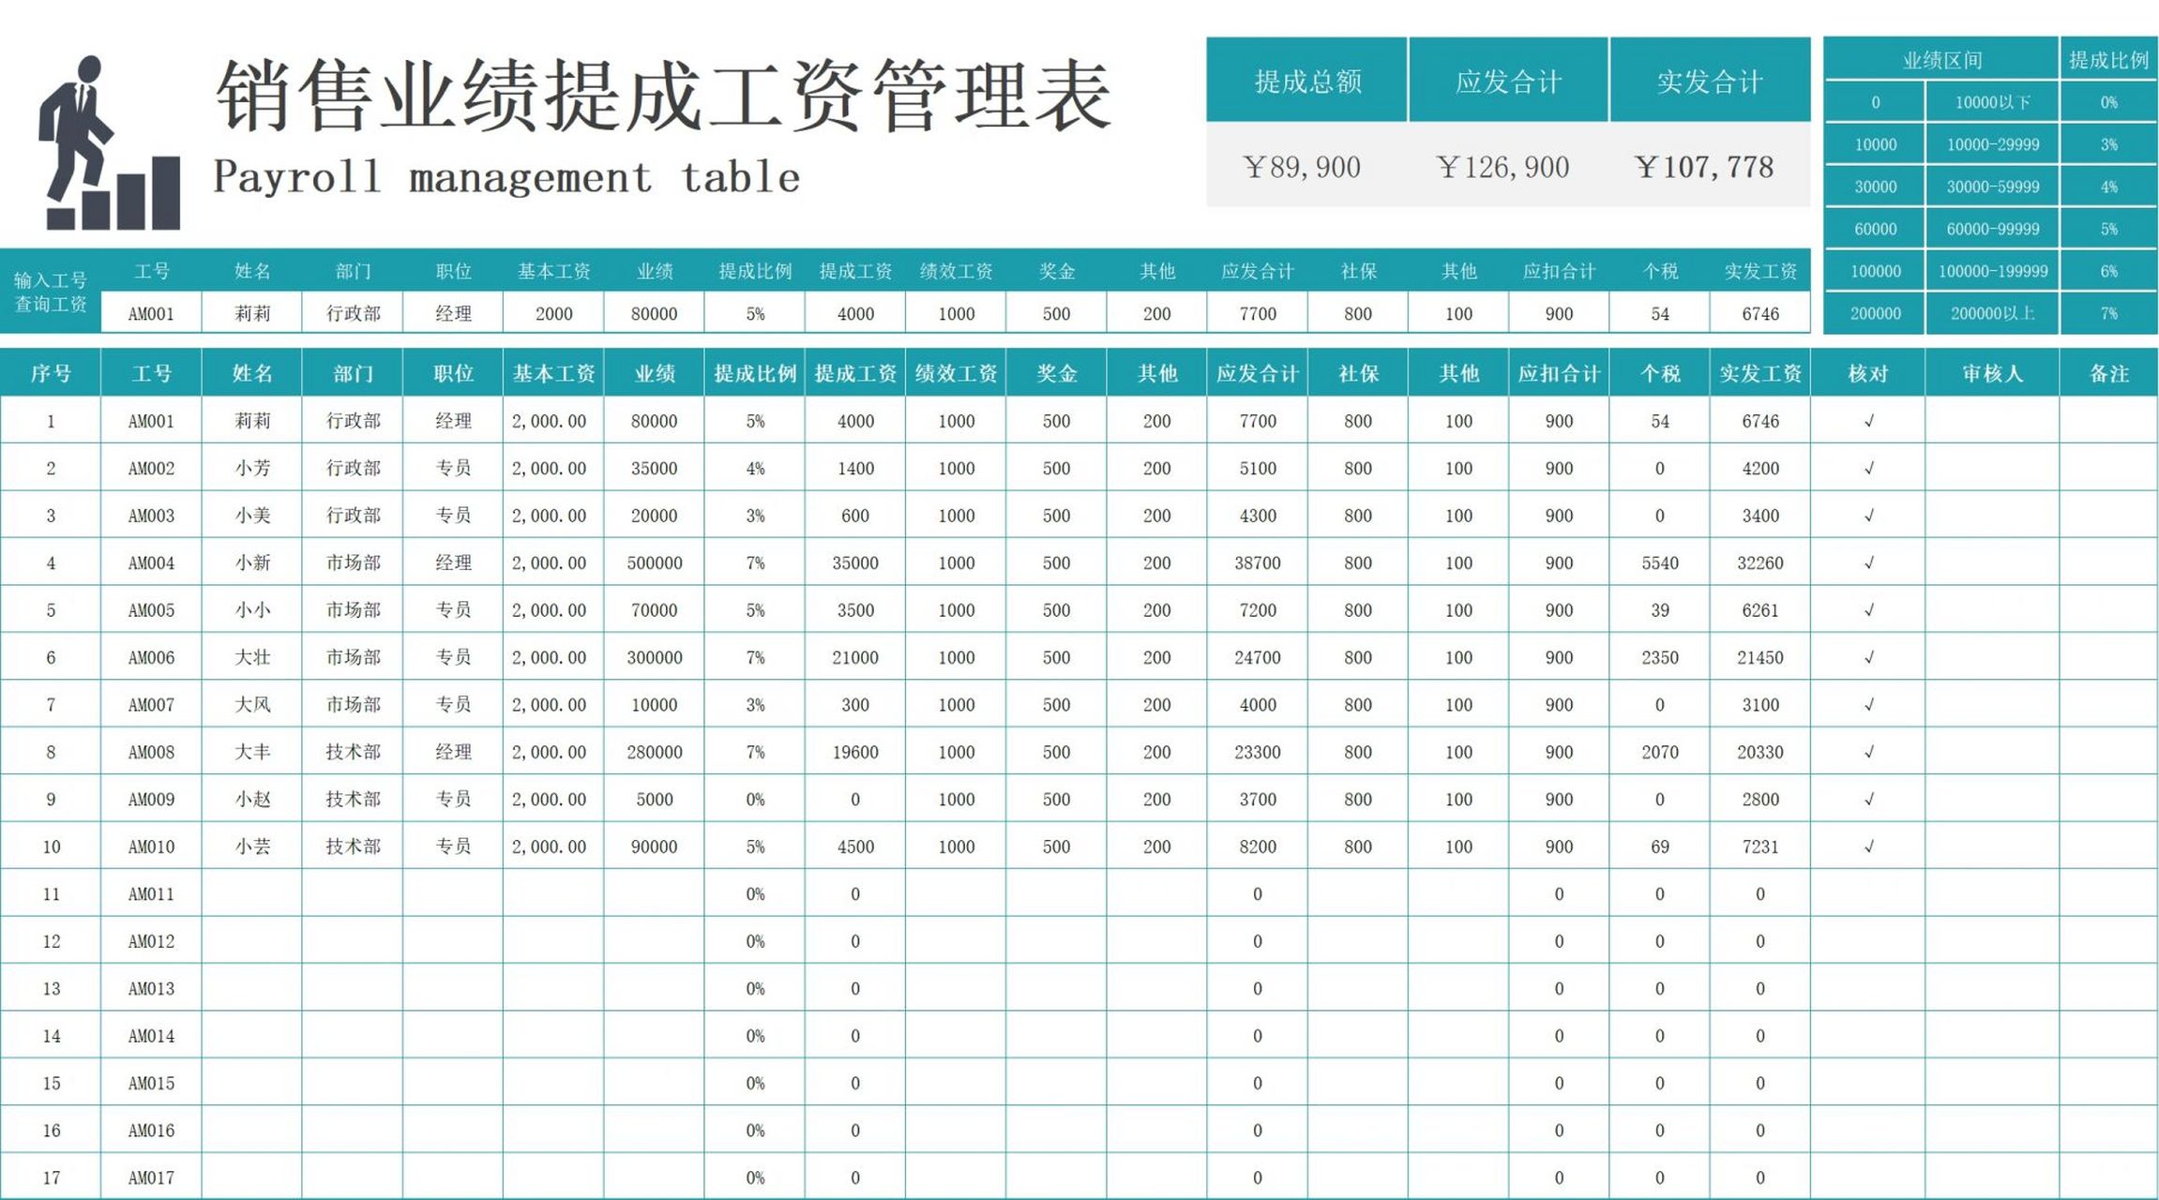Click the 100000-199999 range cell

tap(1992, 271)
